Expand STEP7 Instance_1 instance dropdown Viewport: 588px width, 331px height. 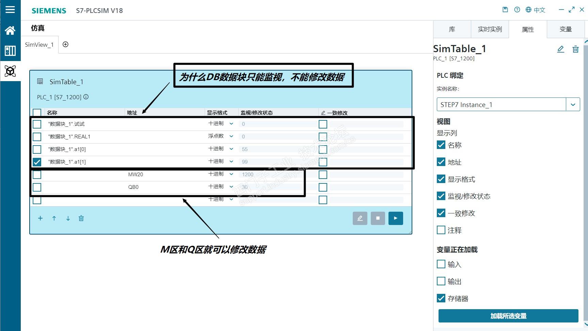(x=573, y=105)
